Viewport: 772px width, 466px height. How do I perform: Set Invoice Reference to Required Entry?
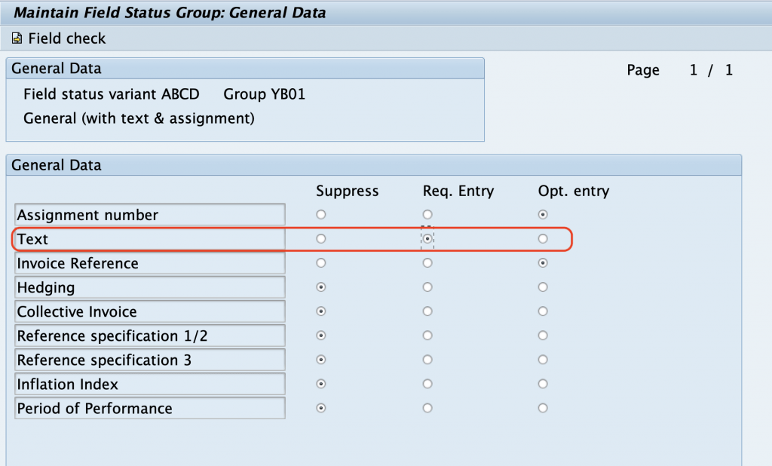tap(427, 262)
